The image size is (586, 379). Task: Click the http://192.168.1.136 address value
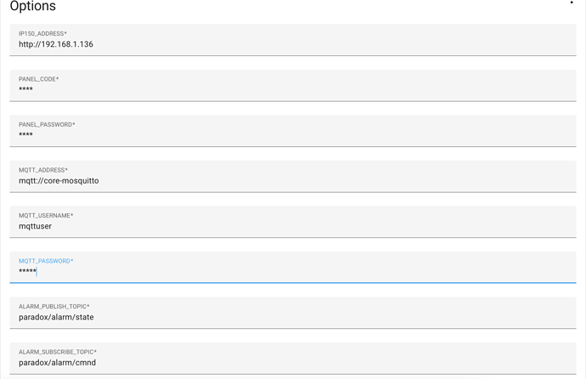coord(56,45)
